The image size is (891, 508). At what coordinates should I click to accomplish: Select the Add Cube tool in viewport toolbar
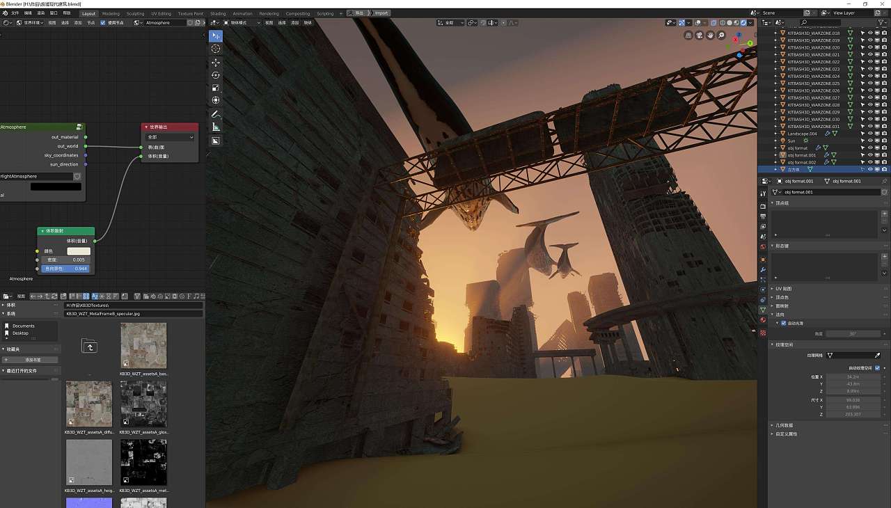point(216,141)
